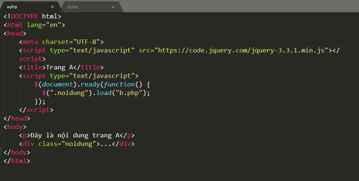
Task: Click the closing body tag
Action: coord(17,152)
